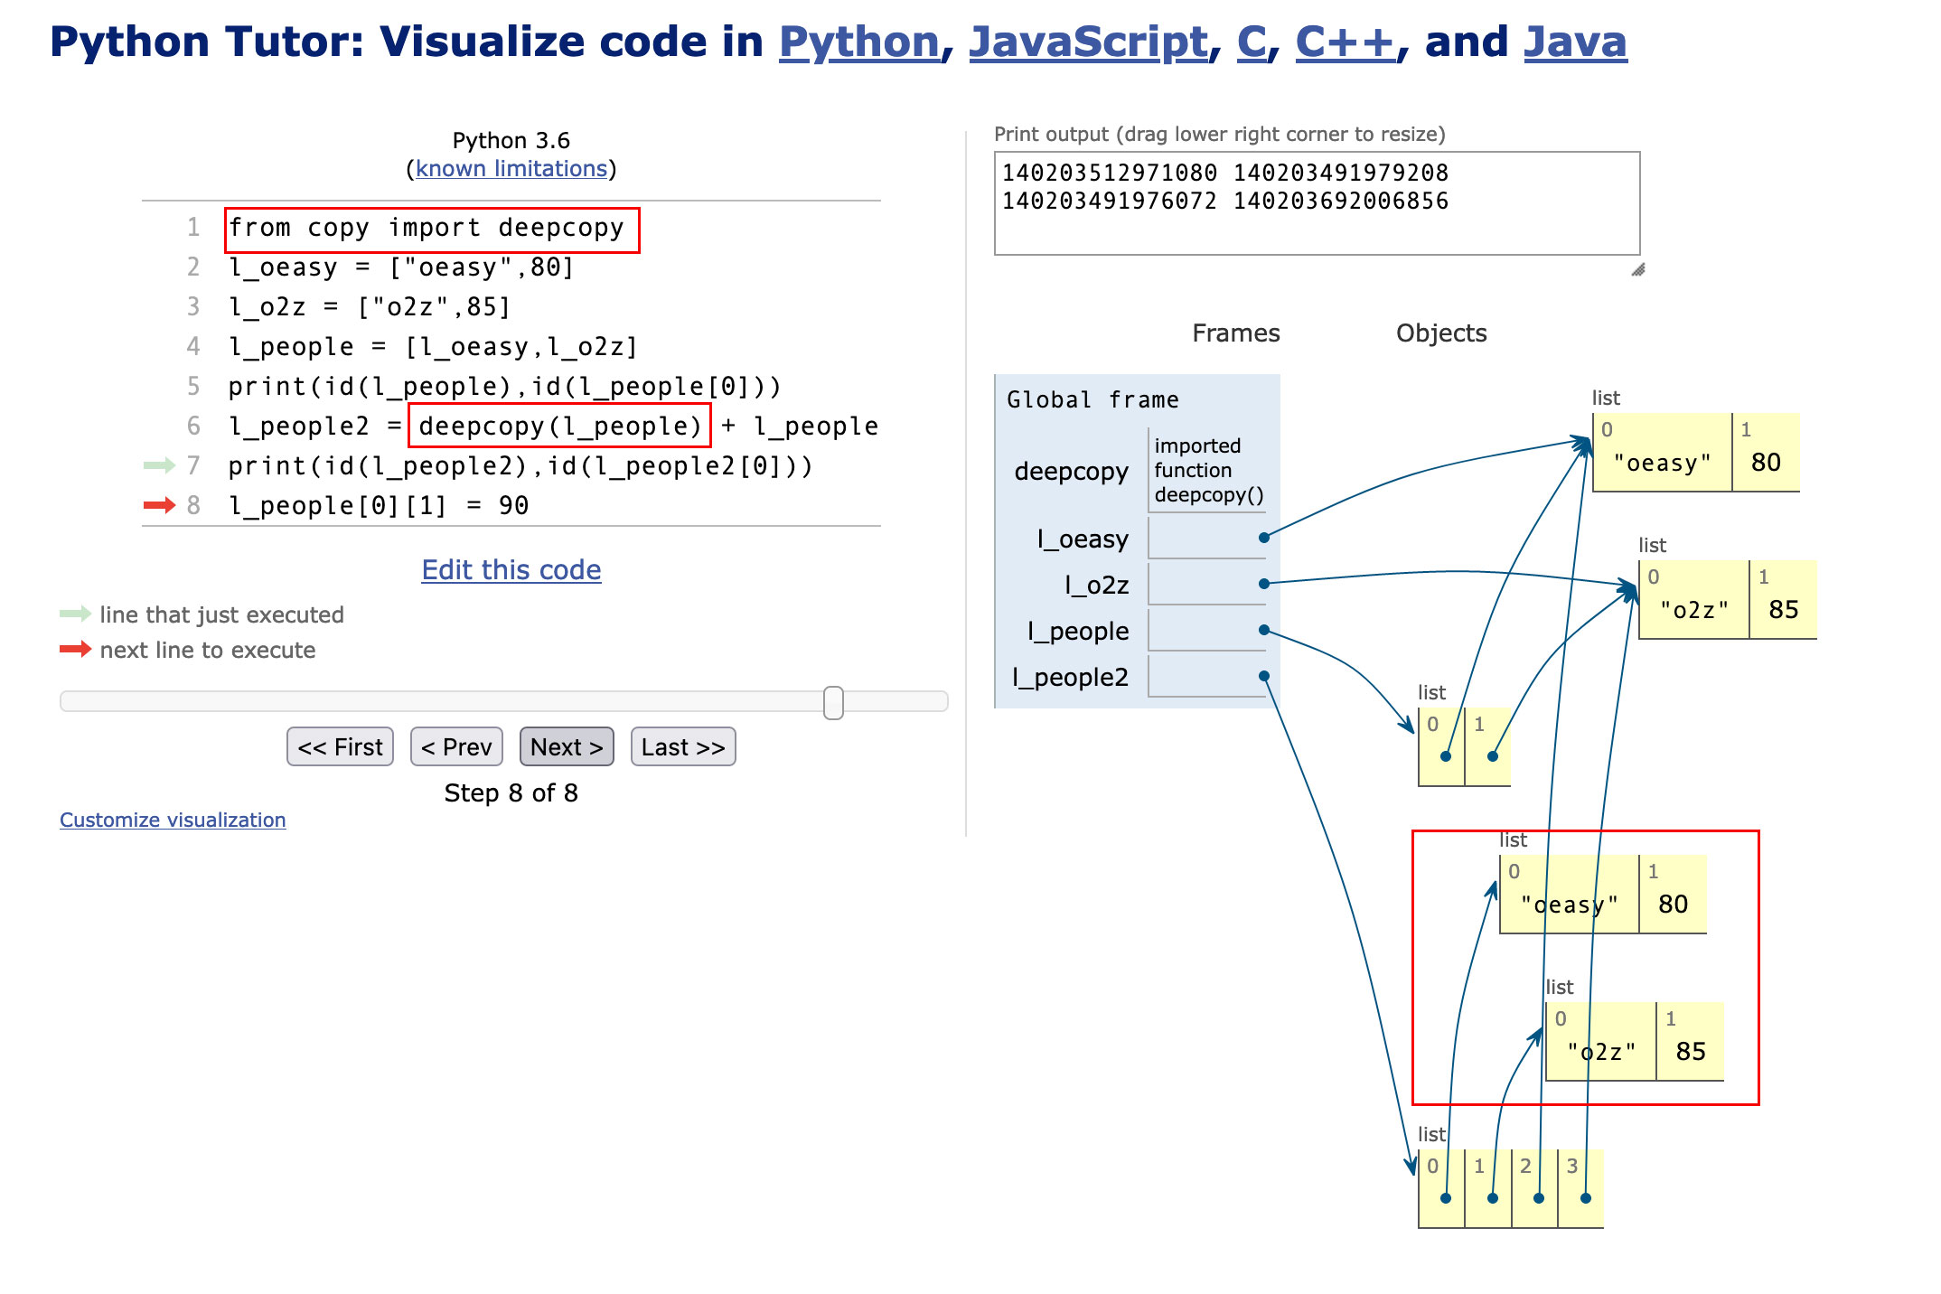The width and height of the screenshot is (1941, 1294).
Task: Click "o2z" string in original list
Action: (x=1694, y=611)
